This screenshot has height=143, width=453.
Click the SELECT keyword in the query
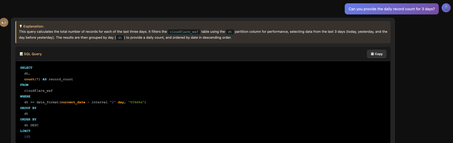pyautogui.click(x=26, y=68)
